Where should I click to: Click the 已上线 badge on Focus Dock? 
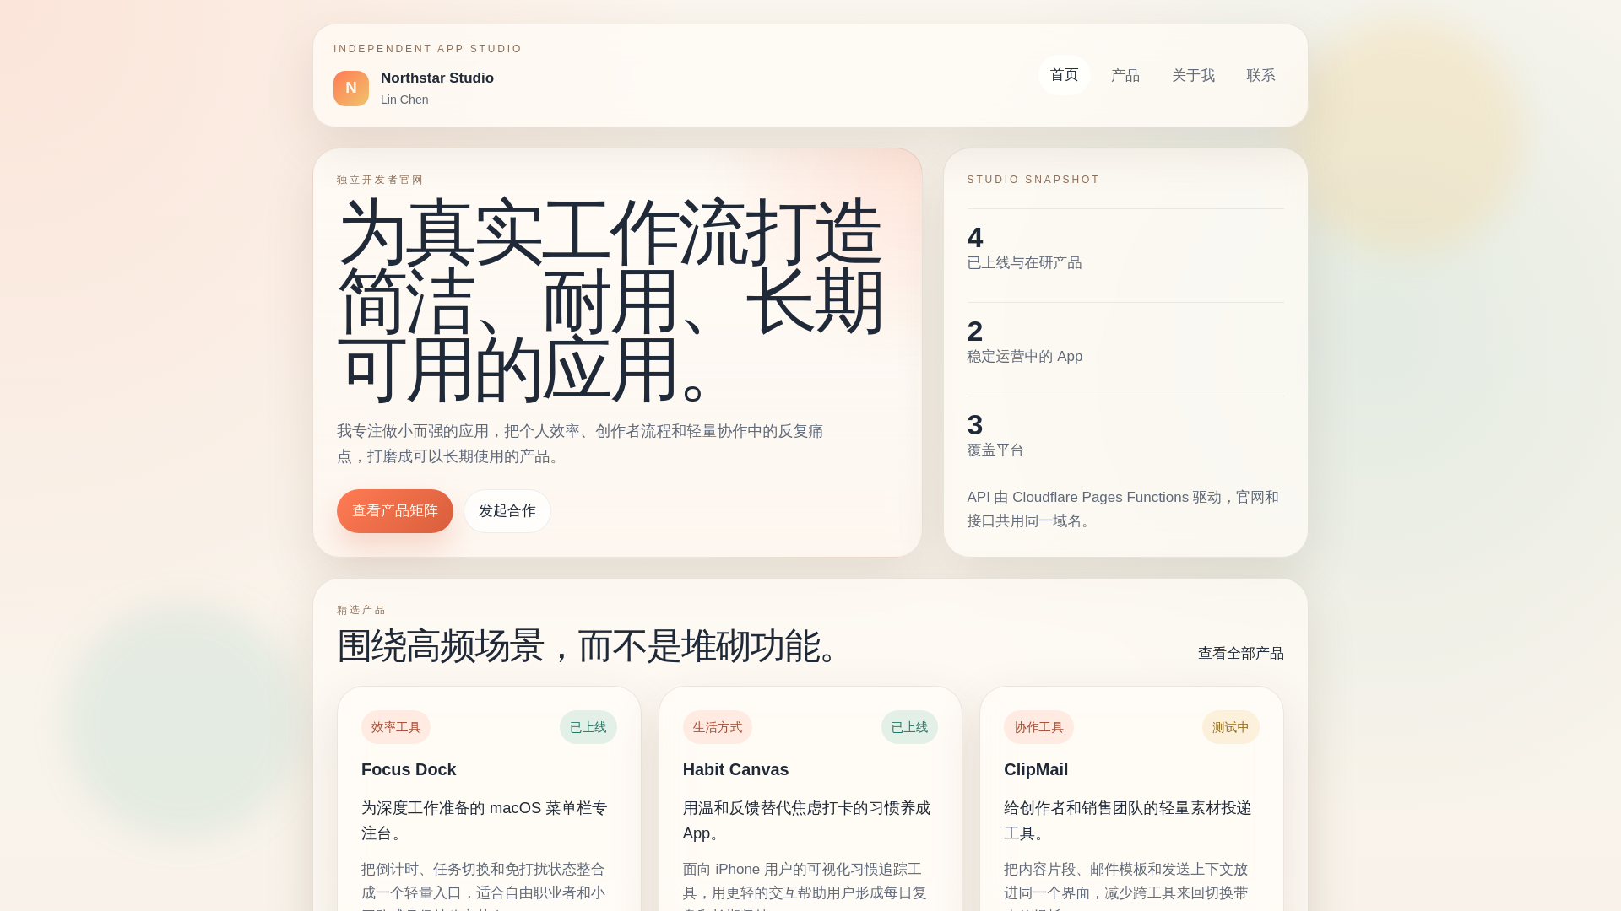[588, 727]
